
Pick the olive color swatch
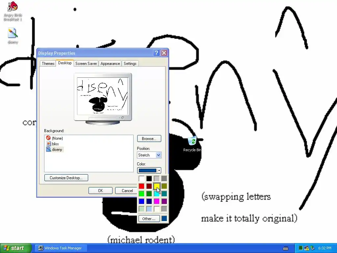164,186
